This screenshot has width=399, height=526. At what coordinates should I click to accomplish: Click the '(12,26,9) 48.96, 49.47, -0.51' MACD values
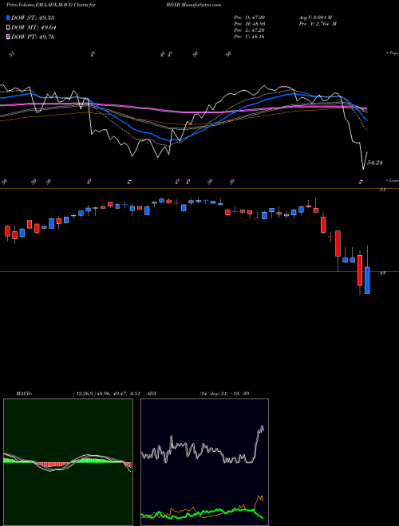click(x=109, y=394)
